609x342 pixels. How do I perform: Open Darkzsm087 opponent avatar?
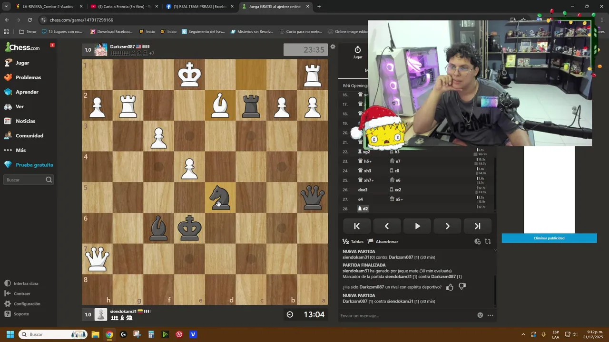101,50
